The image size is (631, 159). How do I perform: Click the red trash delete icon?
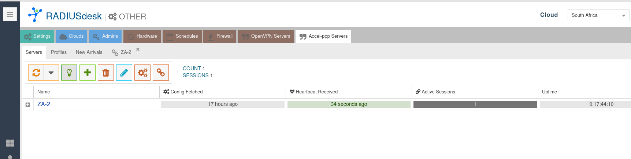tap(106, 73)
